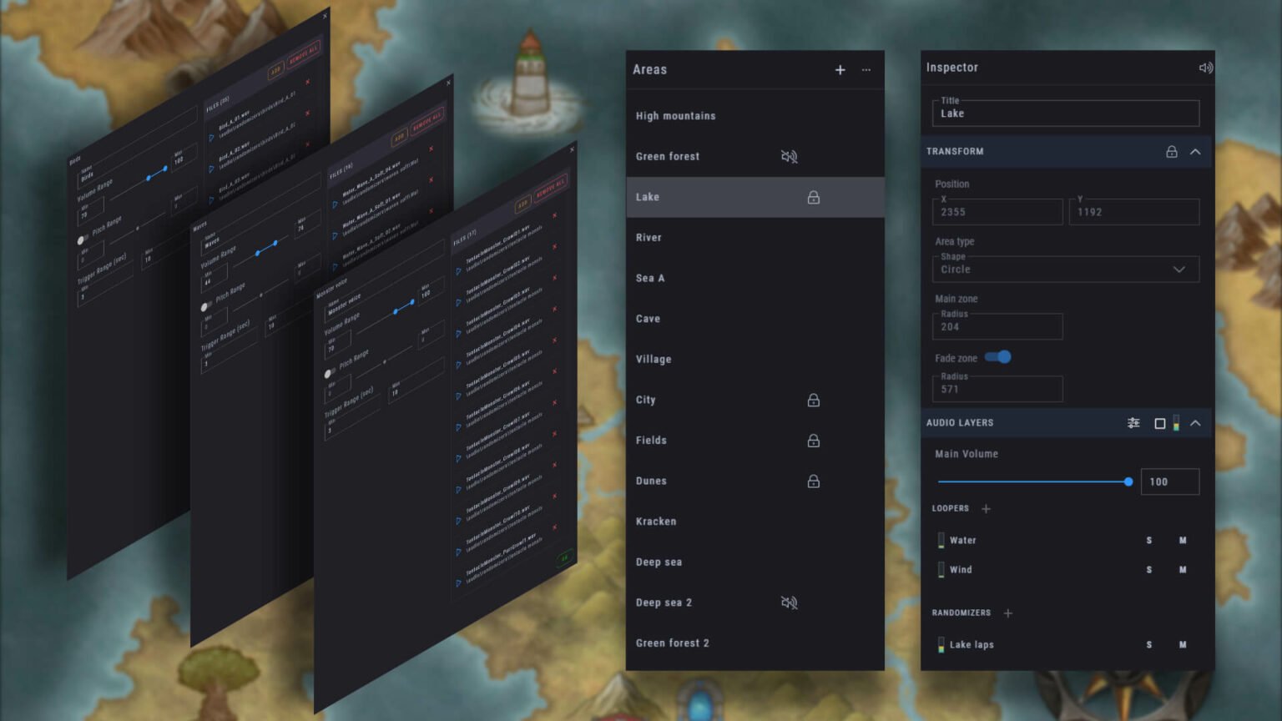
Task: Solo the Lake laps randomizer
Action: point(1148,644)
